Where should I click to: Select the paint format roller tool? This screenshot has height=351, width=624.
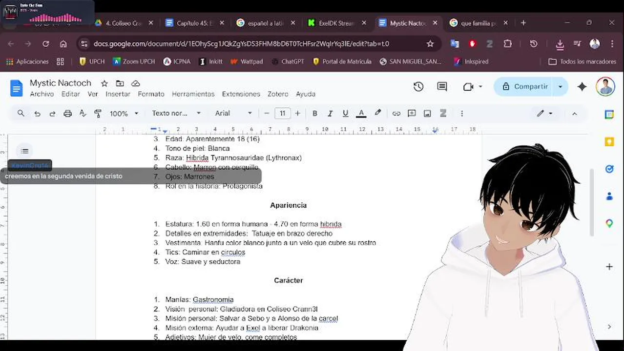point(98,113)
